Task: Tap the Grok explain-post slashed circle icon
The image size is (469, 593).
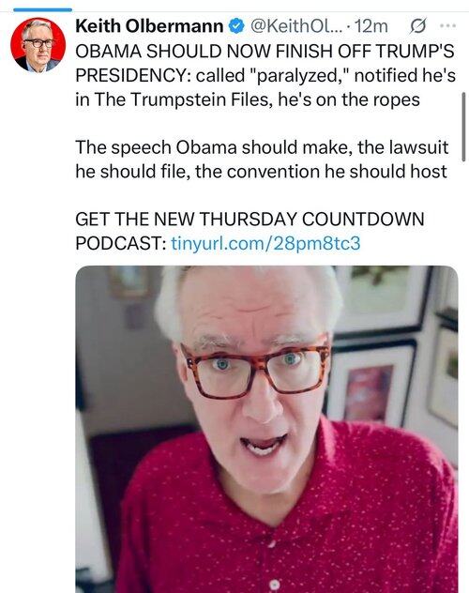Action: coord(418,26)
